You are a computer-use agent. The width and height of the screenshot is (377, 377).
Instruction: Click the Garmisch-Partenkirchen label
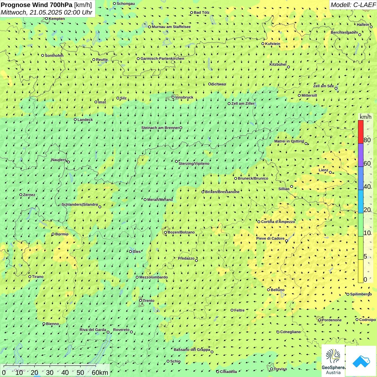pyautogui.click(x=162, y=58)
